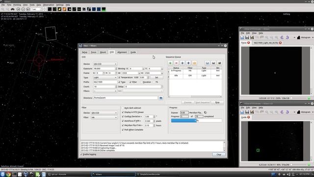314x177 pixels.
Task: Remove job with red minus in Sequence Queue
Action: pyautogui.click(x=176, y=63)
